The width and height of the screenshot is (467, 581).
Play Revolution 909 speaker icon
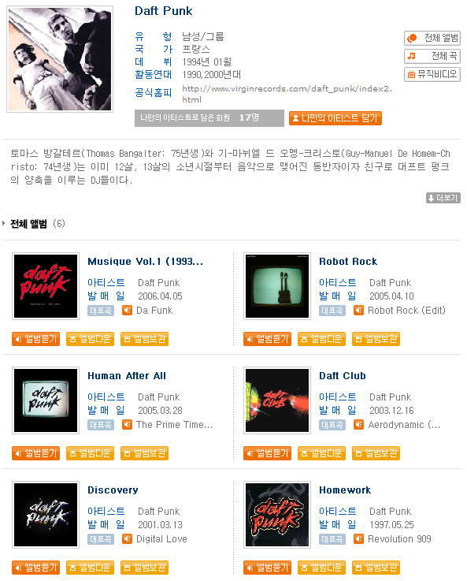coord(358,538)
